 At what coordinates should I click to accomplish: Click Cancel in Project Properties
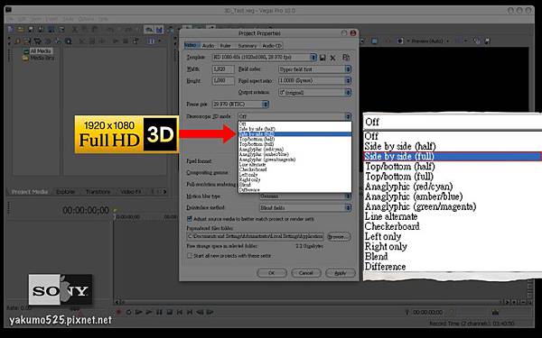[x=306, y=273]
